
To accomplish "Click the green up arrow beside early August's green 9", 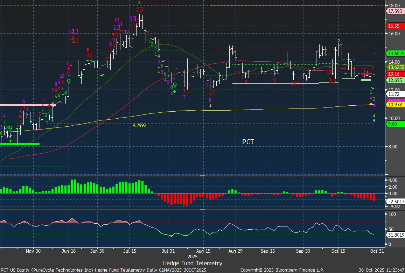I will 175,91.
